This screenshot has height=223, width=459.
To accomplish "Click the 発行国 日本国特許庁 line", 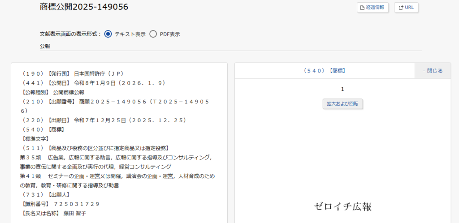I will coord(73,73).
